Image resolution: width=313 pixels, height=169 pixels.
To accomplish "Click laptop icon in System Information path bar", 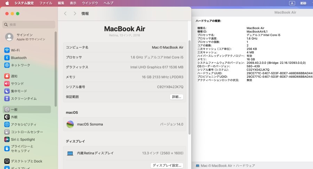I will click(x=198, y=166).
